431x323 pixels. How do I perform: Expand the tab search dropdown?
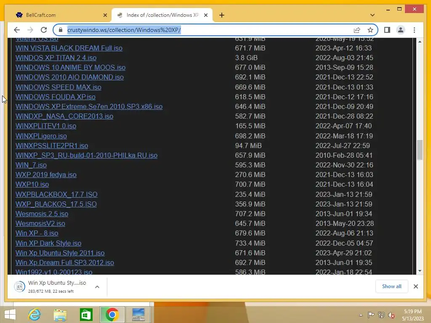[x=372, y=15]
